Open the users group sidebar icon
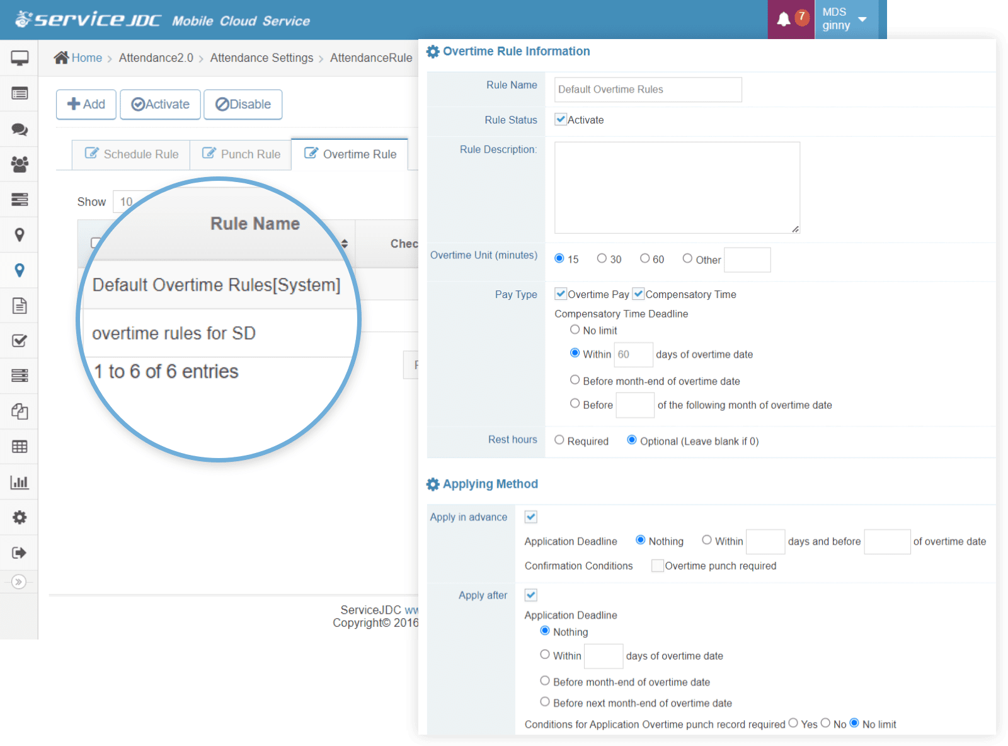This screenshot has width=1008, height=746. tap(20, 164)
